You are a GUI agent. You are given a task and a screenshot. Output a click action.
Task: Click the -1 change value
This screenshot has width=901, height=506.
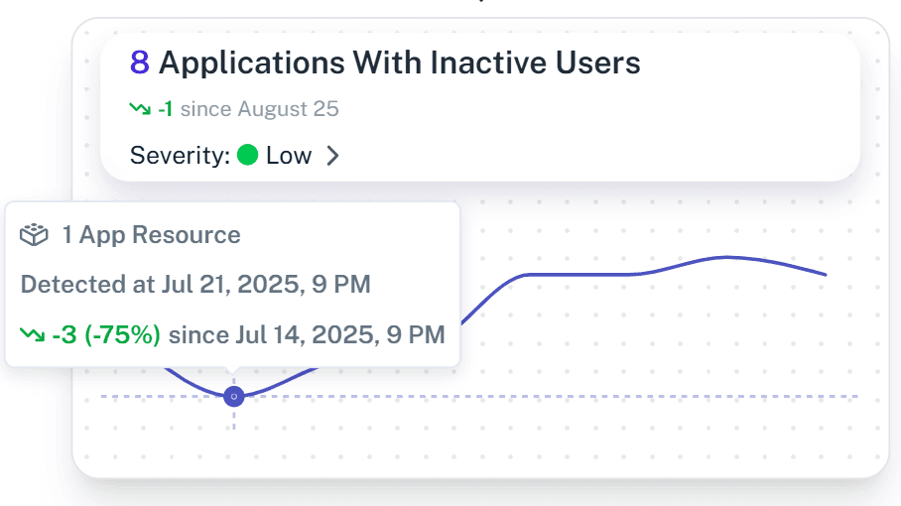(x=165, y=109)
